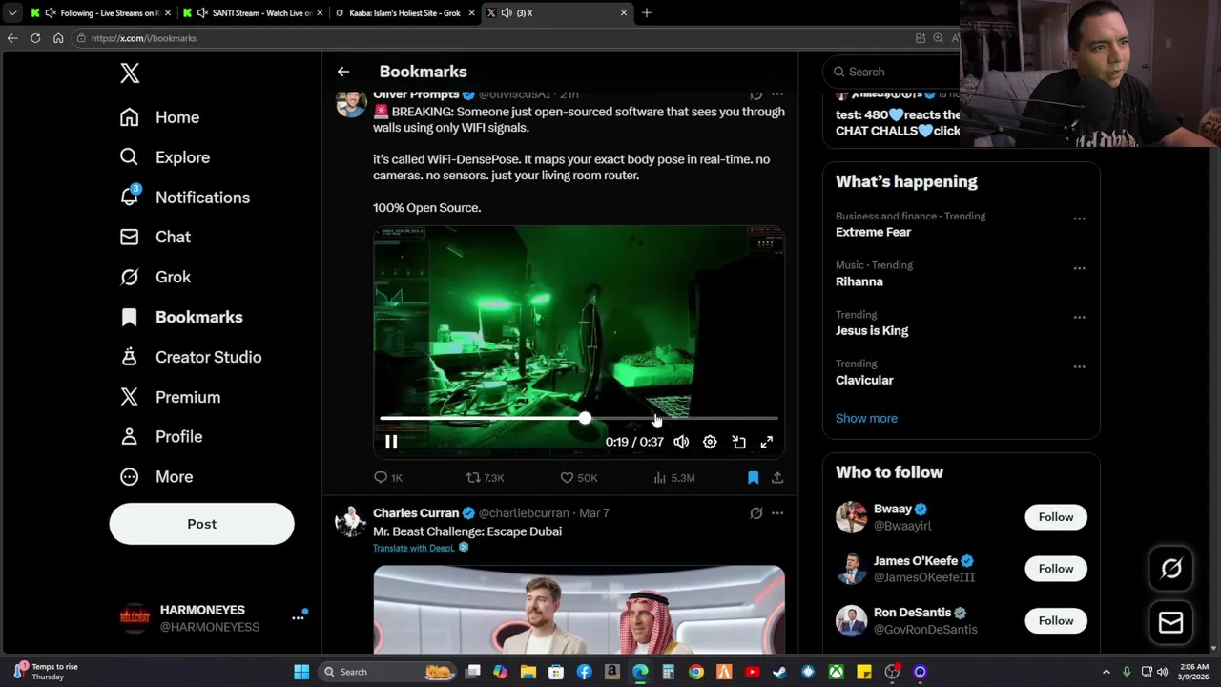This screenshot has height=687, width=1221.
Task: Open video settings gear
Action: (x=710, y=442)
